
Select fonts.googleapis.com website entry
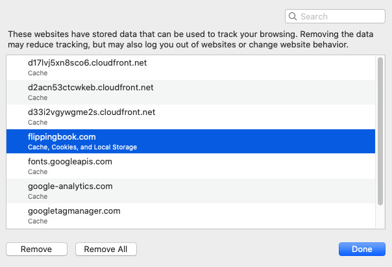[x=191, y=166]
